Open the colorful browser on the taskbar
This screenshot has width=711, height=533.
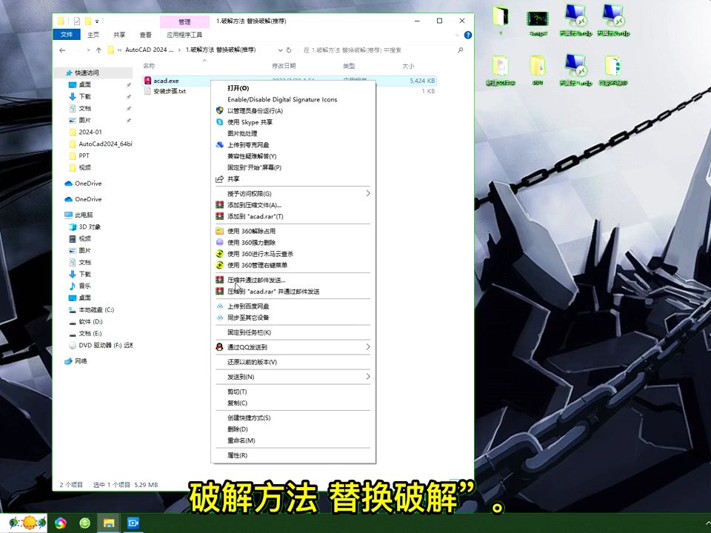[60, 523]
